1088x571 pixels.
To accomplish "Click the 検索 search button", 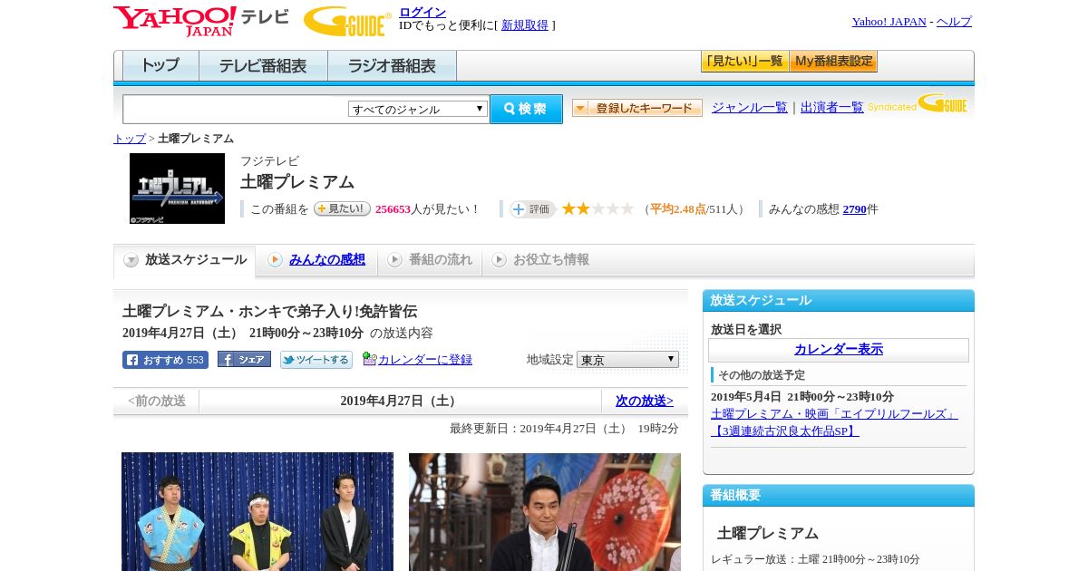I will click(x=526, y=109).
